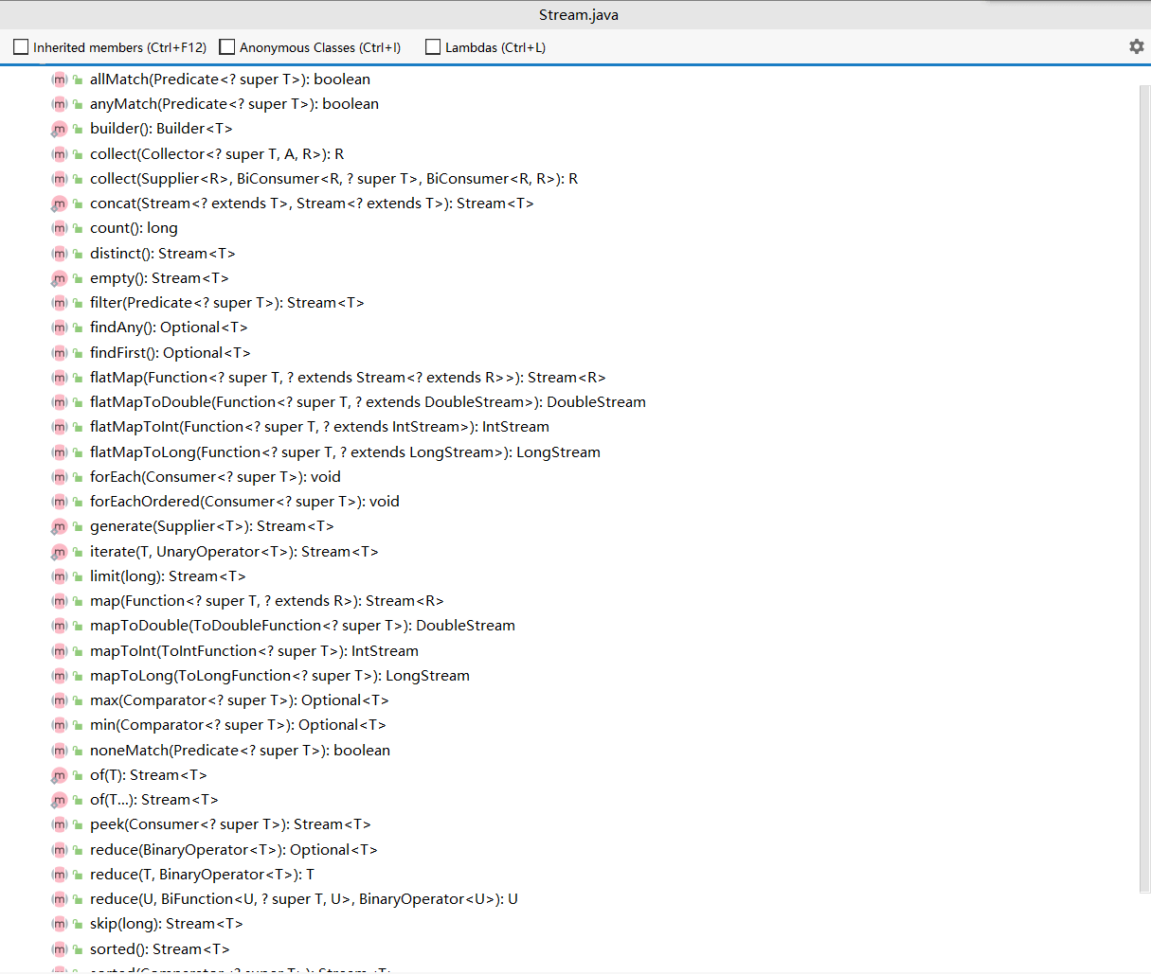Check the Anonymous Classes option

coord(226,45)
